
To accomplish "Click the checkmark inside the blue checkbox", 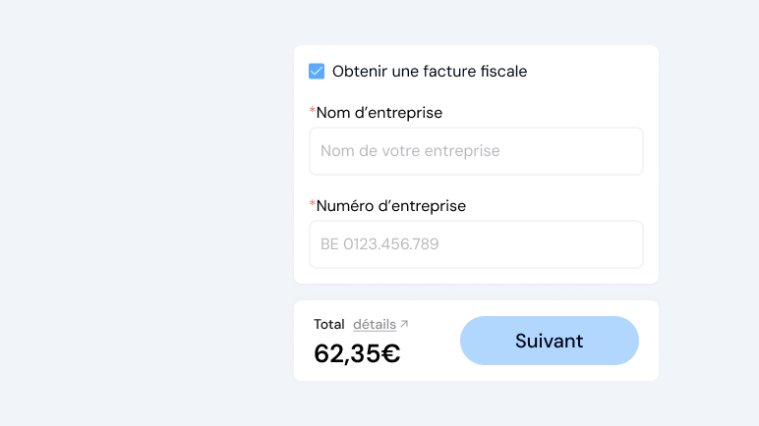I will pyautogui.click(x=317, y=72).
